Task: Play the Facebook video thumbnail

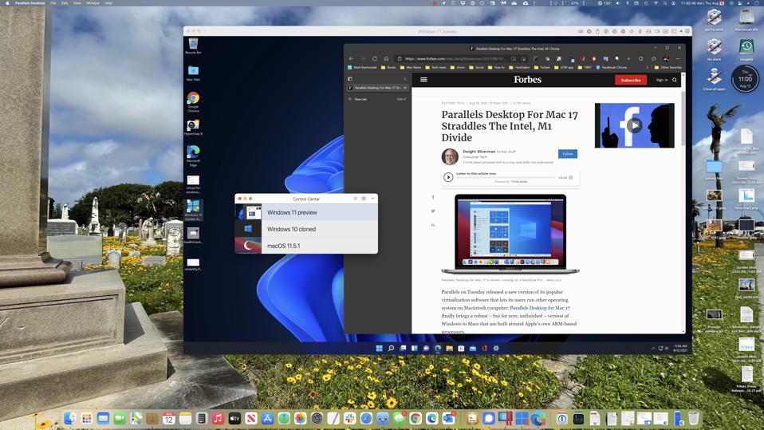Action: pyautogui.click(x=634, y=125)
